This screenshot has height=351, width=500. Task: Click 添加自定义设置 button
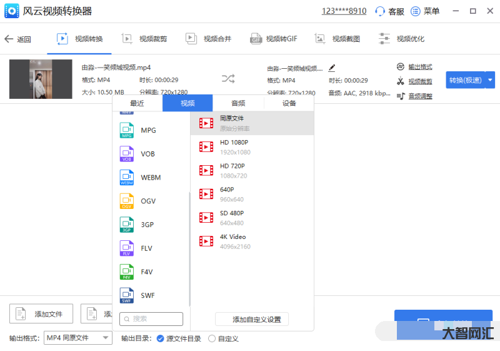(252, 320)
